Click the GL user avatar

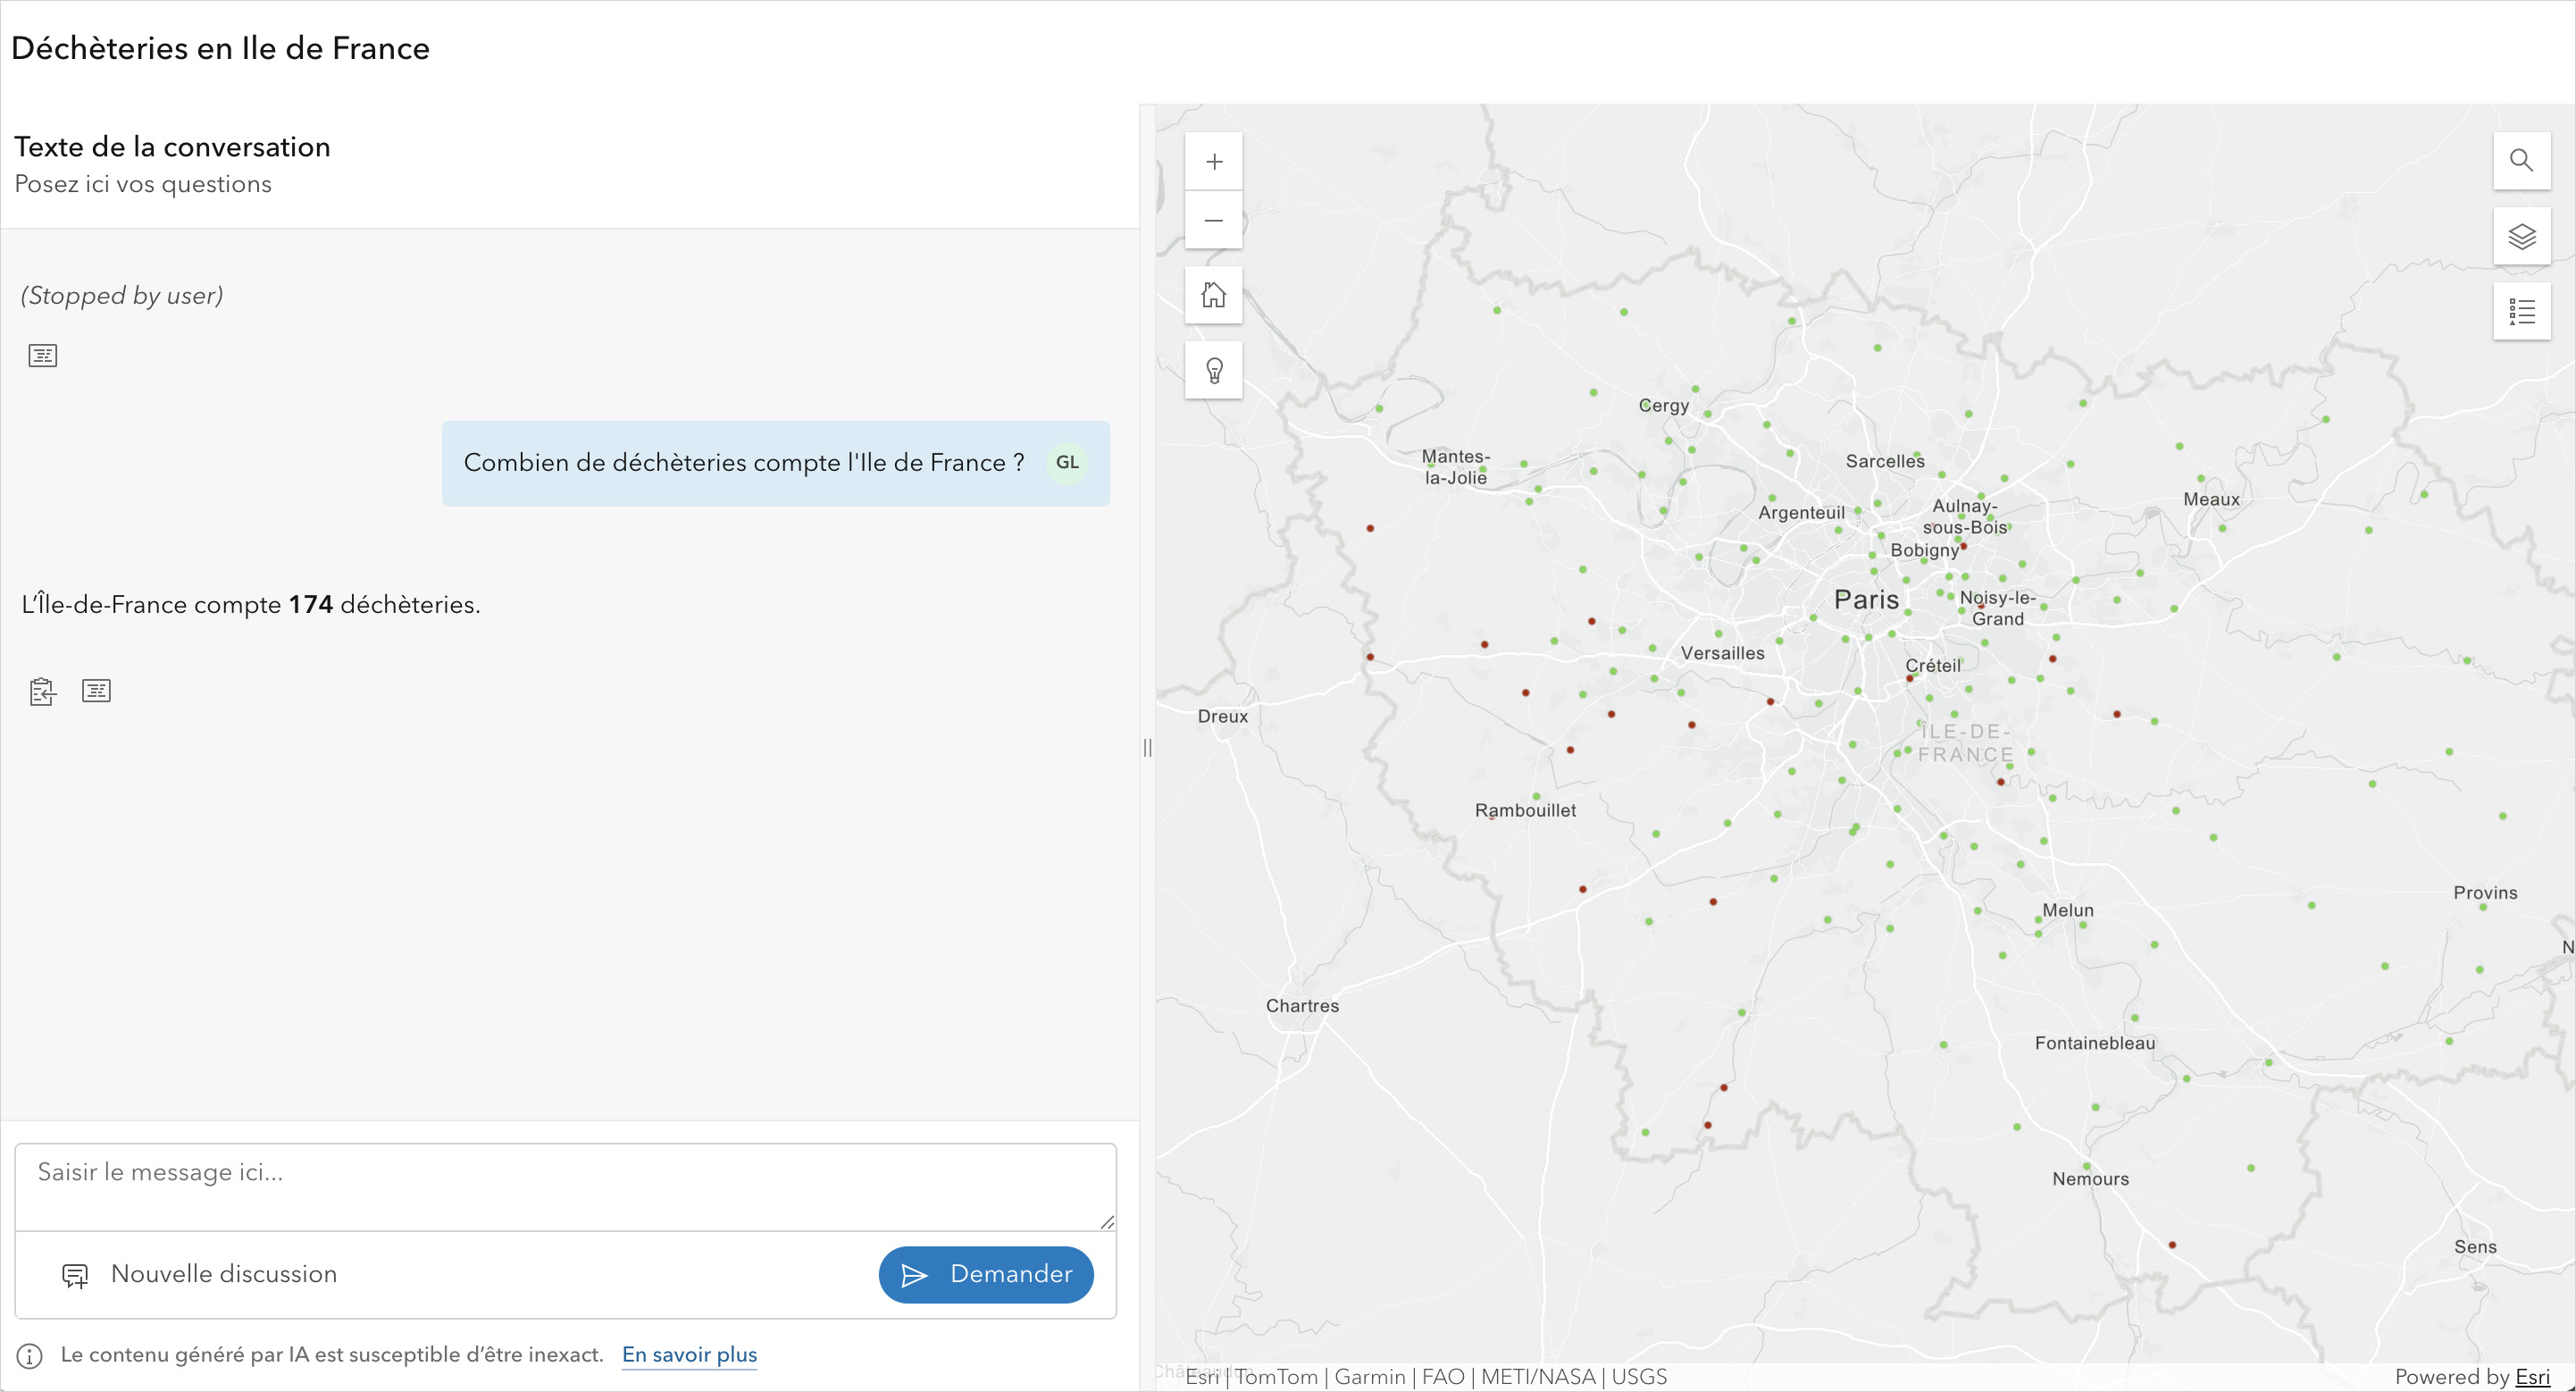coord(1067,463)
